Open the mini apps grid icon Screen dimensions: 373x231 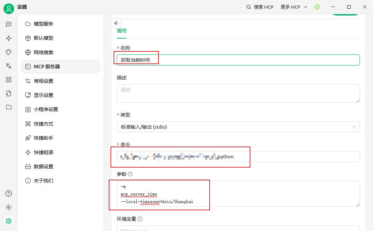pyautogui.click(x=9, y=80)
